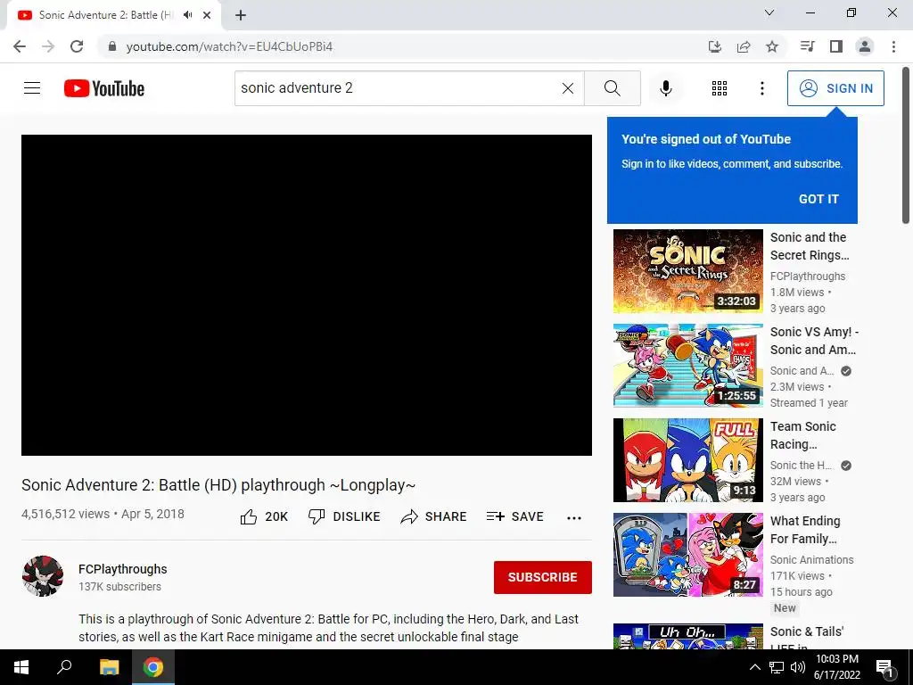
Task: Open Windows taskbar search
Action: coord(64,667)
